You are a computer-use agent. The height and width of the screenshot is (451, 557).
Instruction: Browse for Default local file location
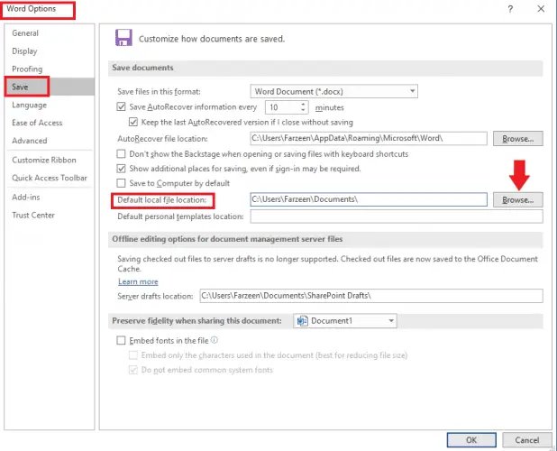(517, 199)
